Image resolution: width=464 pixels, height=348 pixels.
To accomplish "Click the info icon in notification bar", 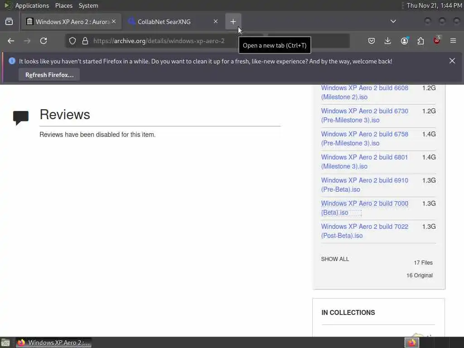I will [12, 61].
